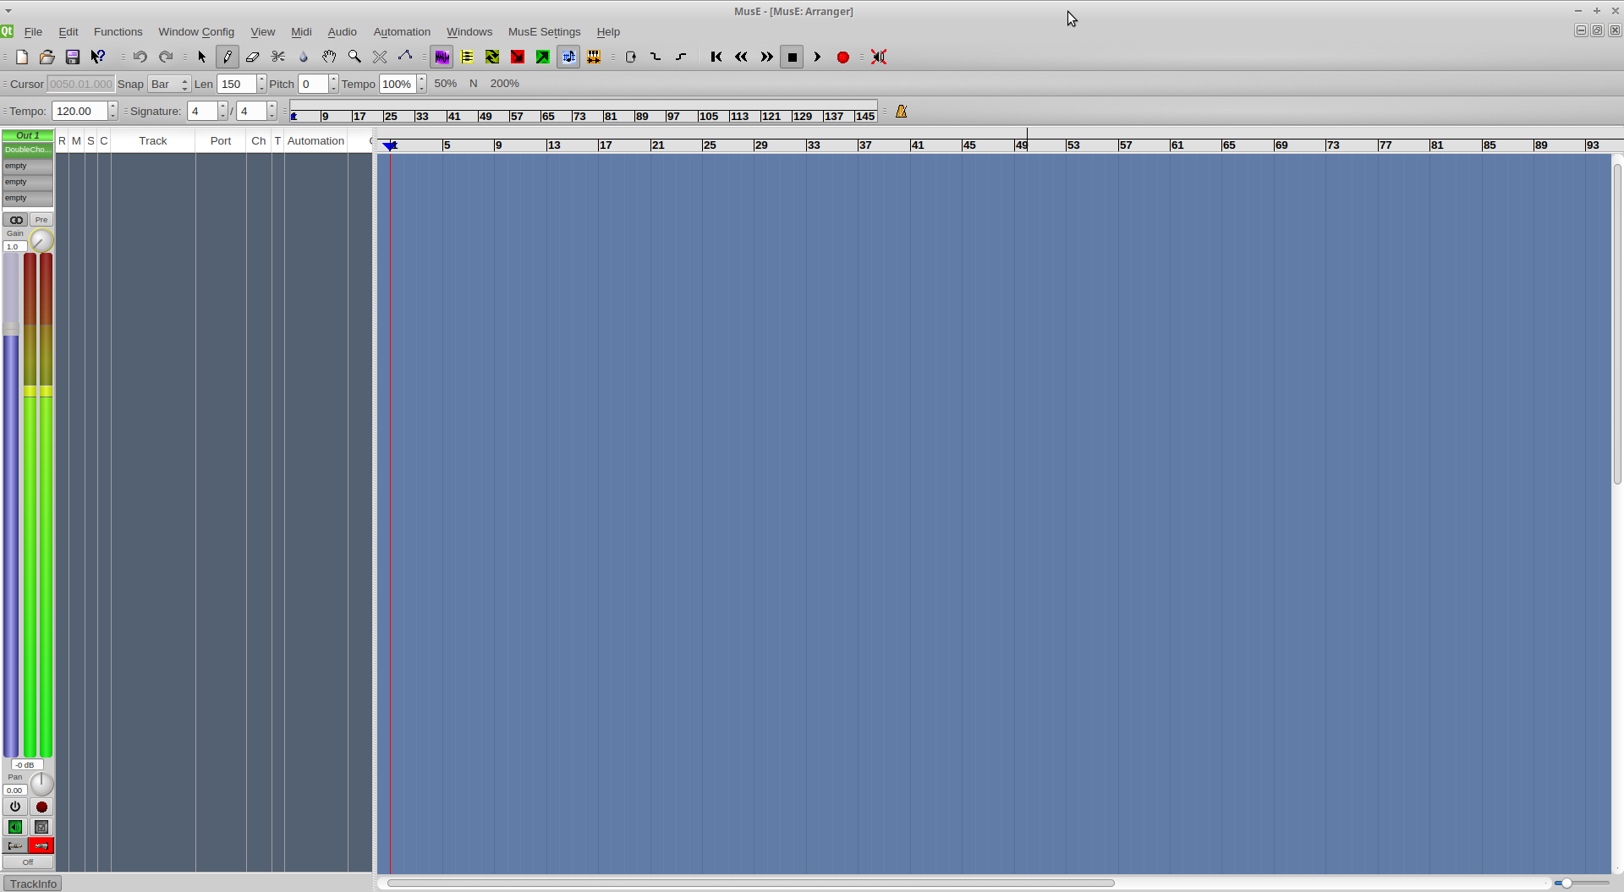Screen dimensions: 1624x892
Task: Open the File menu
Action: tap(34, 31)
